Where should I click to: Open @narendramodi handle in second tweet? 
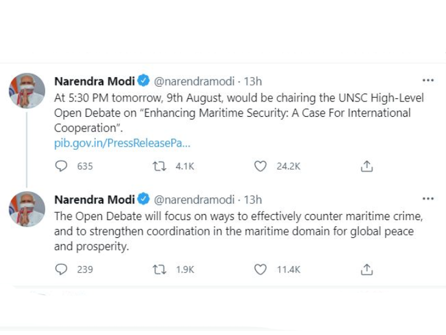pyautogui.click(x=194, y=200)
